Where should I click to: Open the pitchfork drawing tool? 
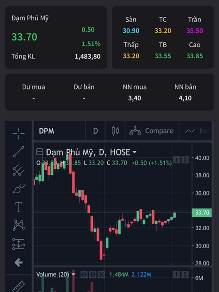pyautogui.click(x=19, y=170)
